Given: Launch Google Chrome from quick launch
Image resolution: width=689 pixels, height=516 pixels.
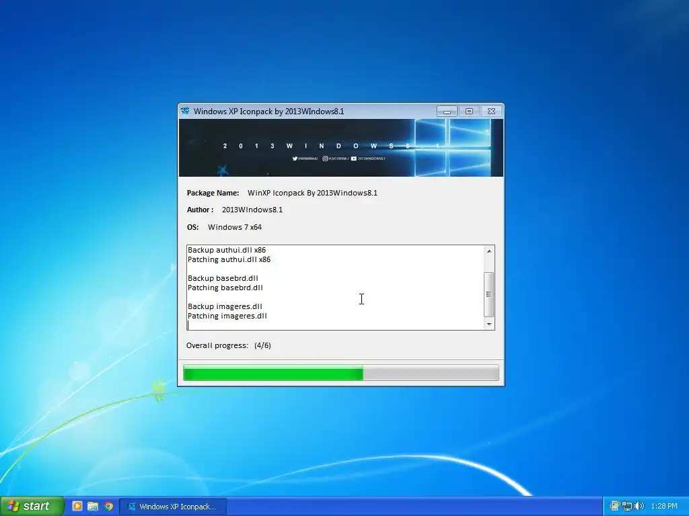Looking at the screenshot, I should 108,506.
